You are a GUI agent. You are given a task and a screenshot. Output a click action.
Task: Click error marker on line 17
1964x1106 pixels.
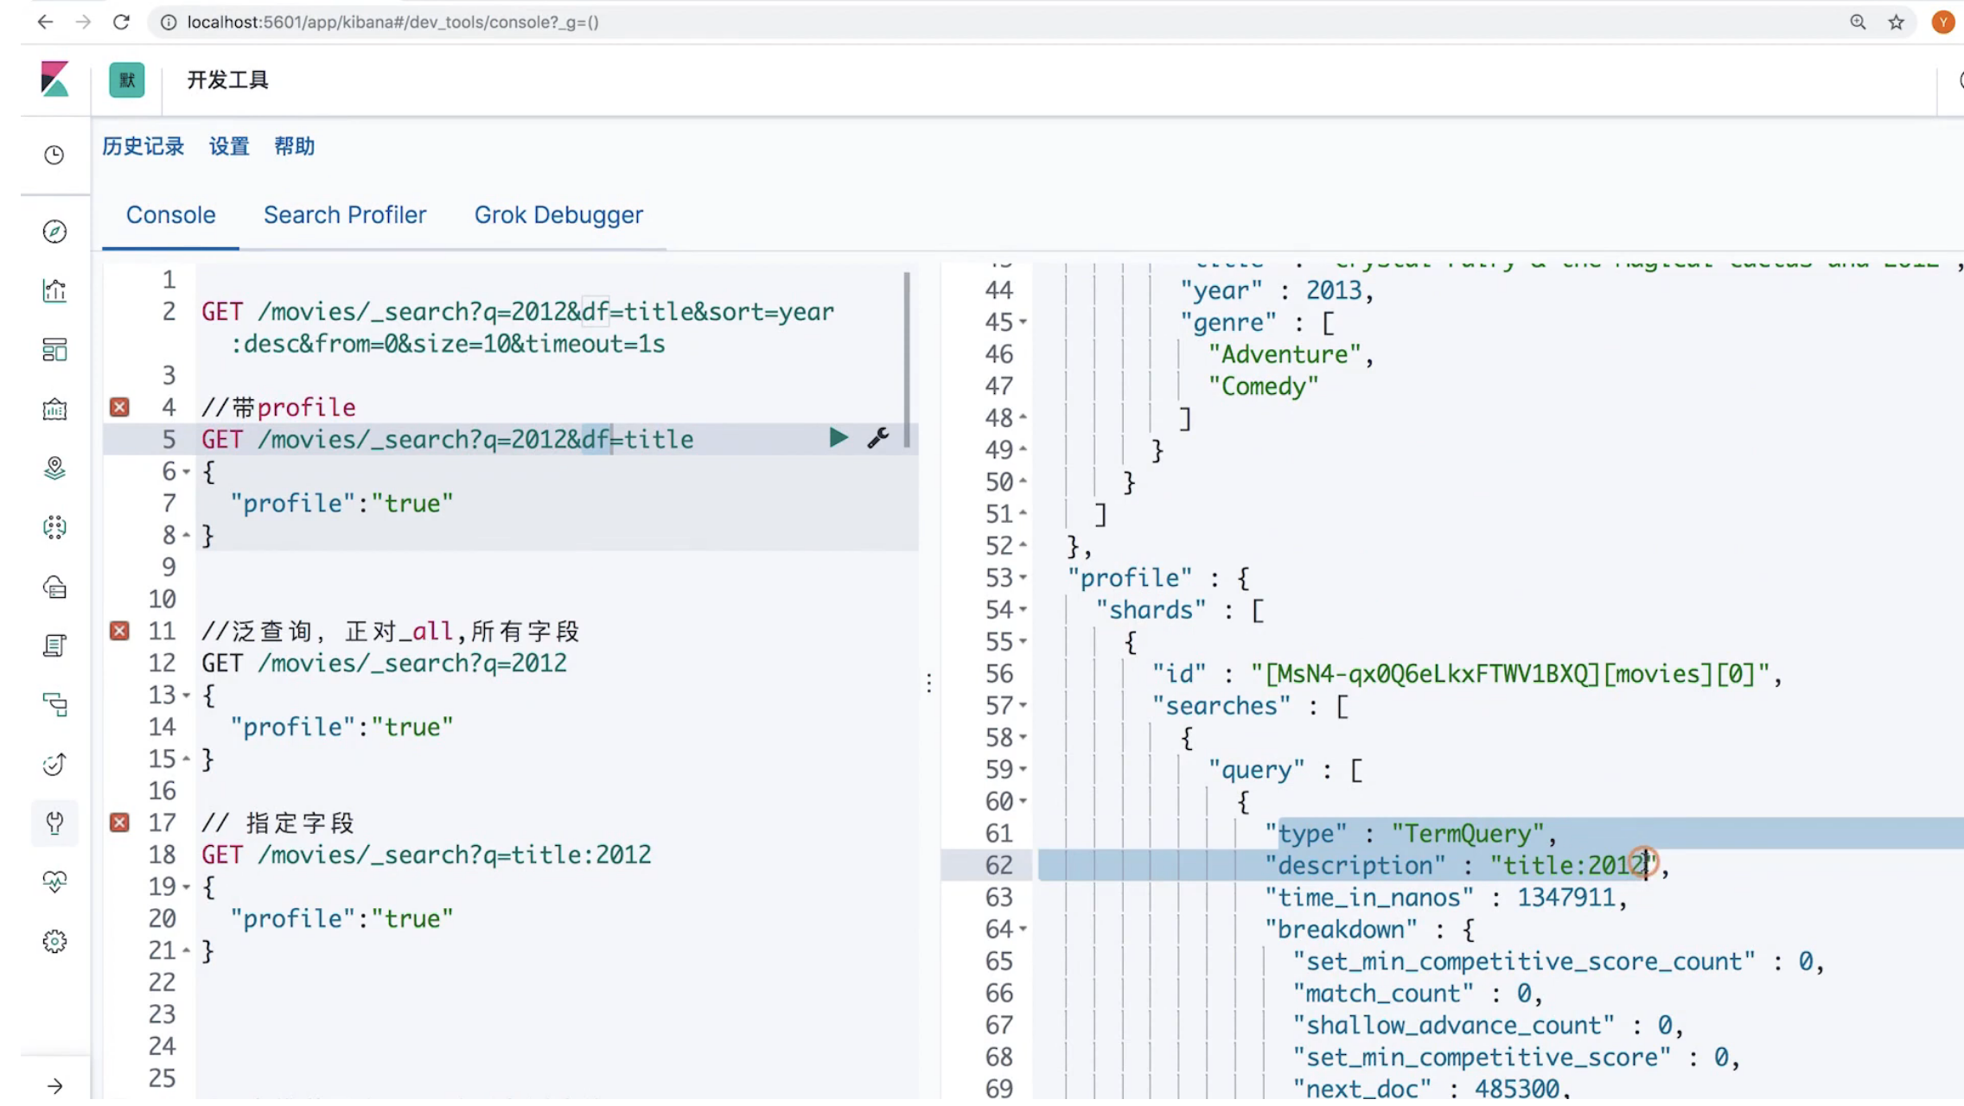pos(120,823)
